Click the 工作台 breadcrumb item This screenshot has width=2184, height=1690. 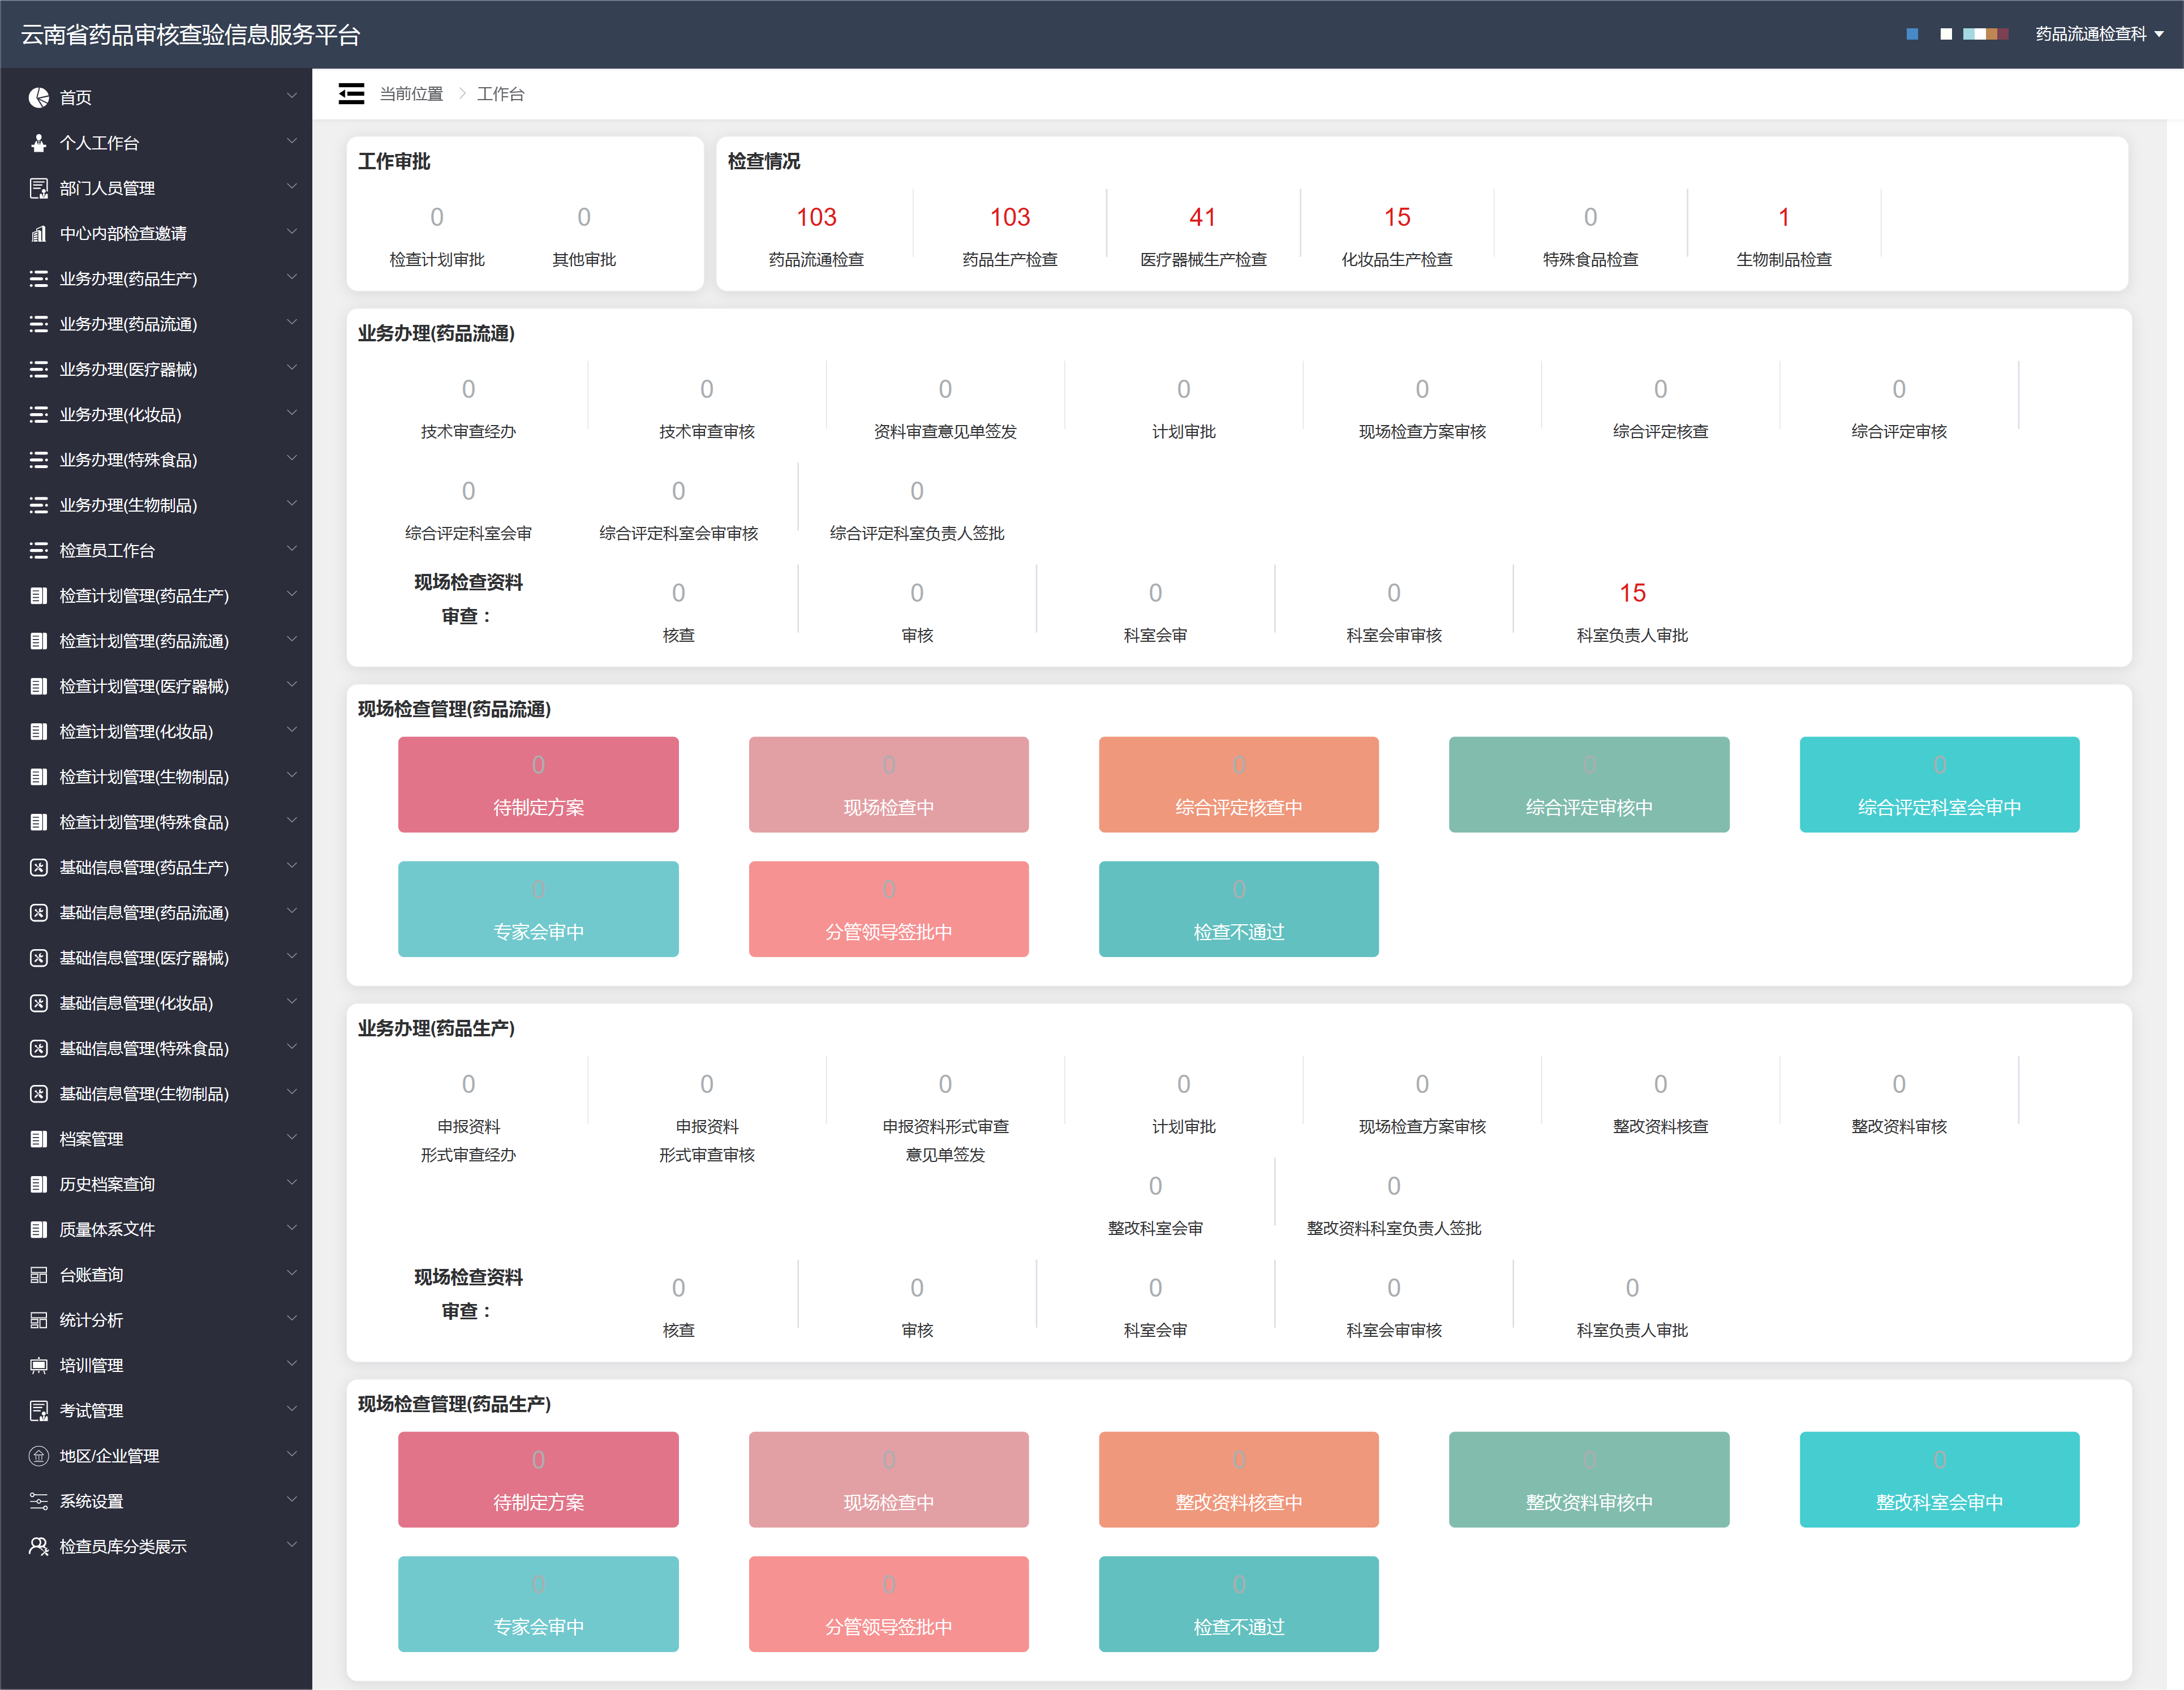click(500, 94)
